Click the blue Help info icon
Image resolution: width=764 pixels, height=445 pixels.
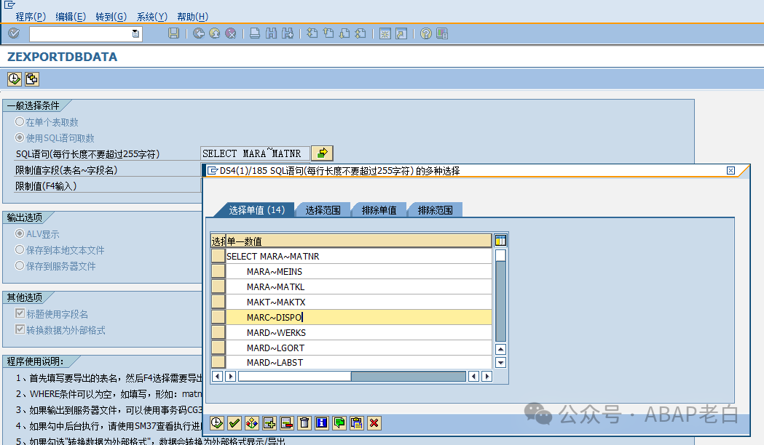click(322, 423)
